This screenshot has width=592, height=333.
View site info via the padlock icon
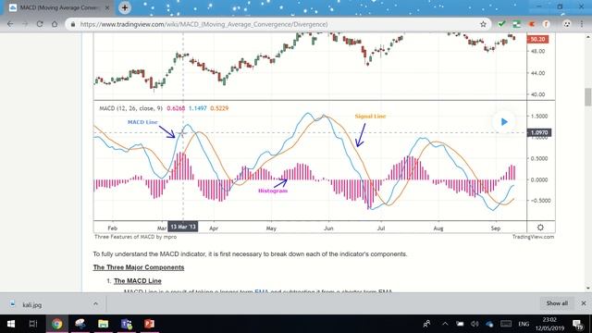tap(73, 24)
